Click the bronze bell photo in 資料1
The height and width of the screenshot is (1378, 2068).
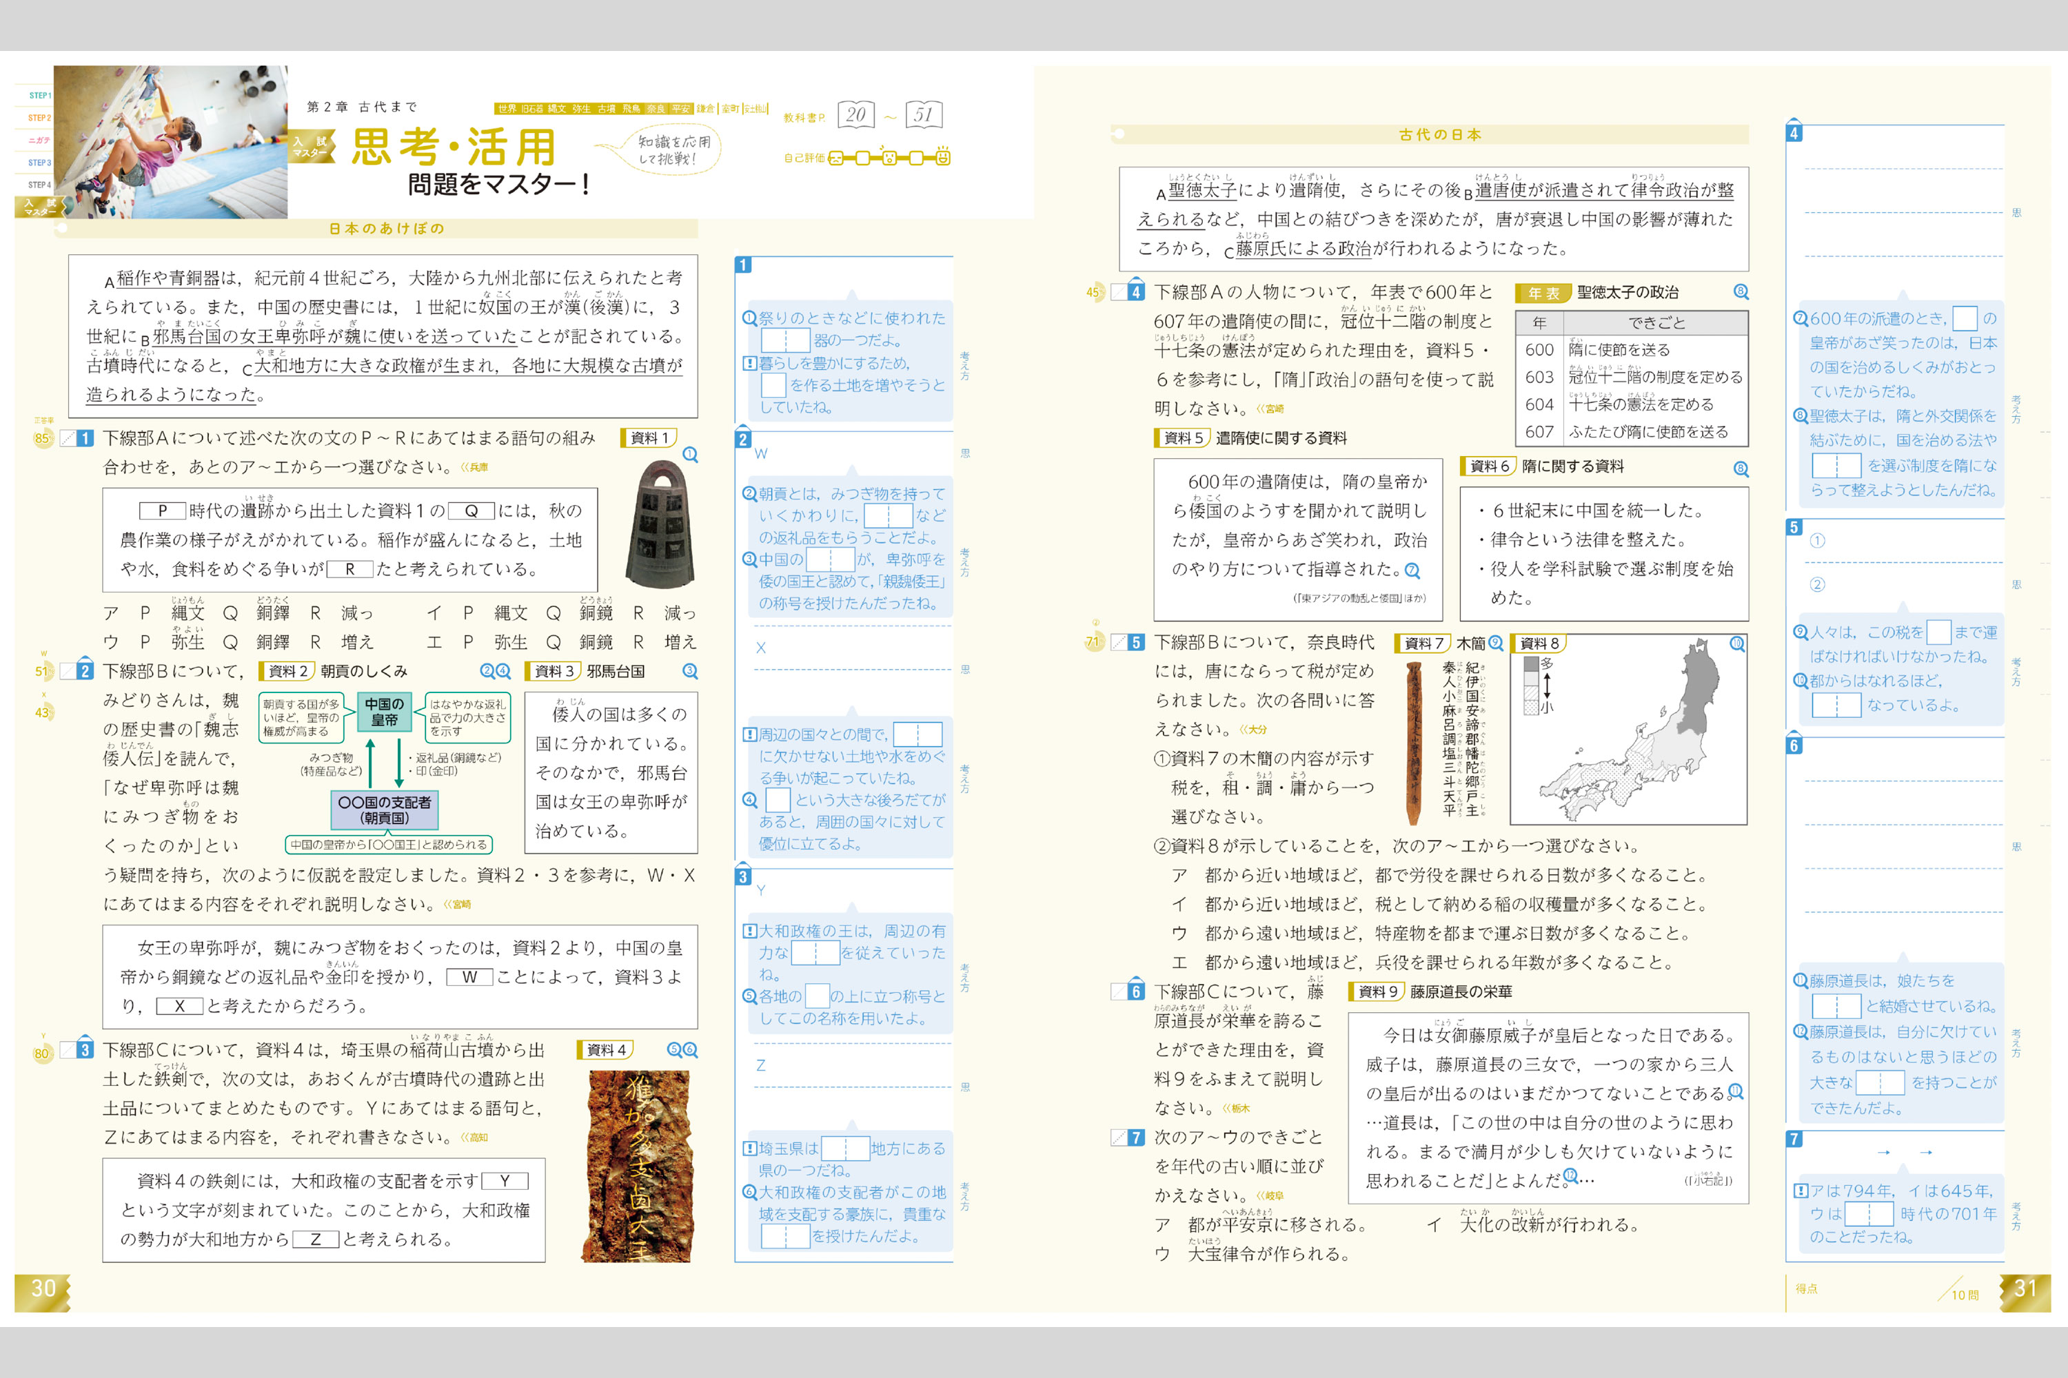tap(660, 523)
